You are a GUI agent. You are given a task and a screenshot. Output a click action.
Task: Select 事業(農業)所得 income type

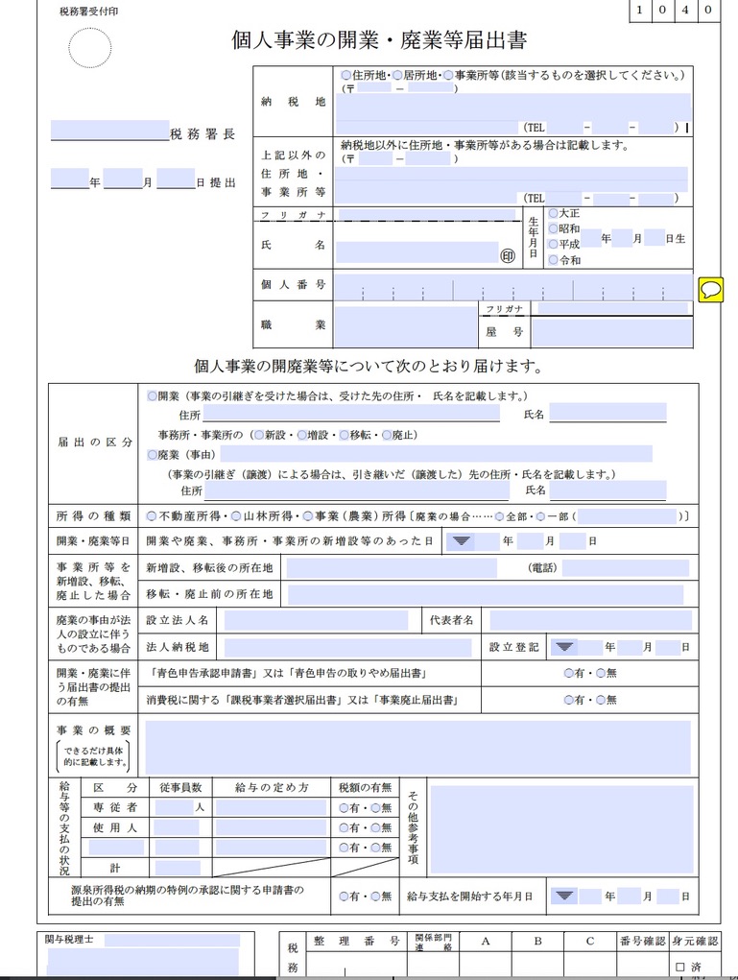[x=308, y=516]
